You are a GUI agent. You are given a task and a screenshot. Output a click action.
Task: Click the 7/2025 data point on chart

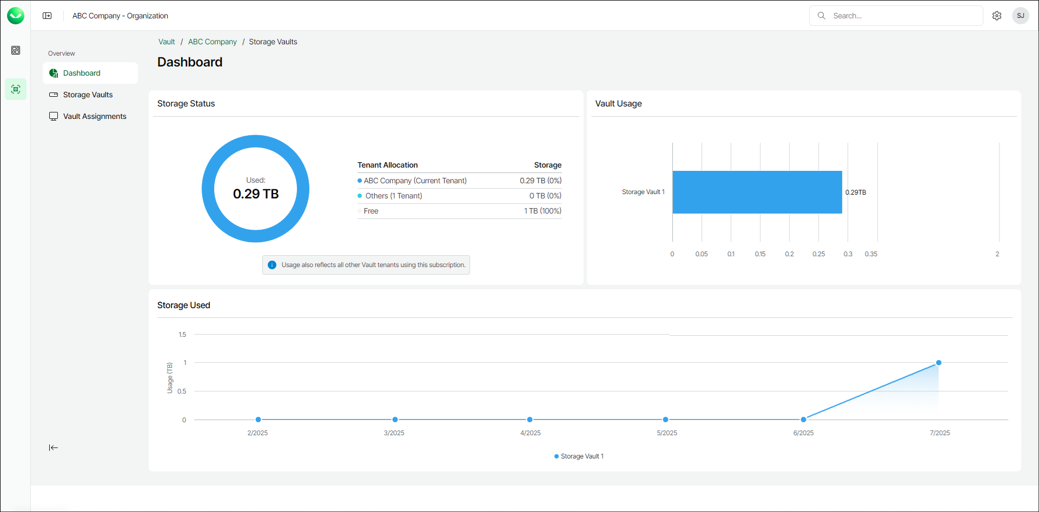coord(938,363)
